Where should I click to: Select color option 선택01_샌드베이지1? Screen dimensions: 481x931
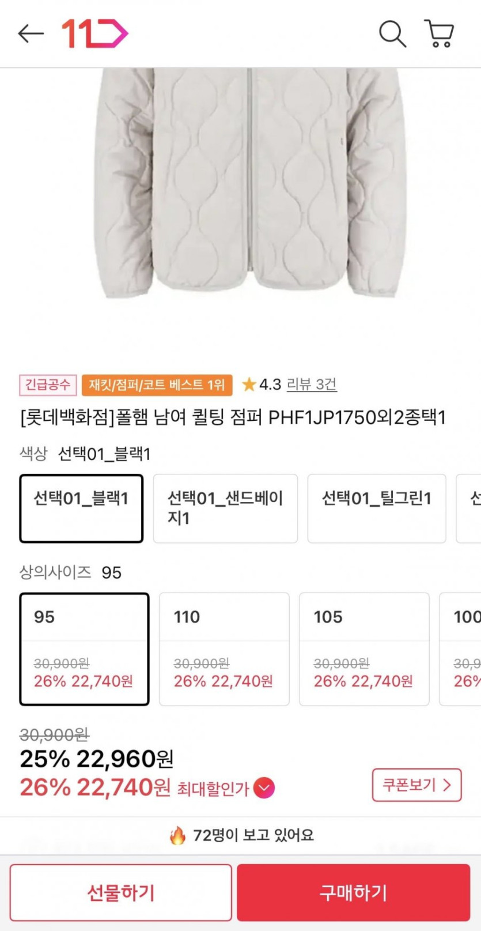(x=225, y=508)
